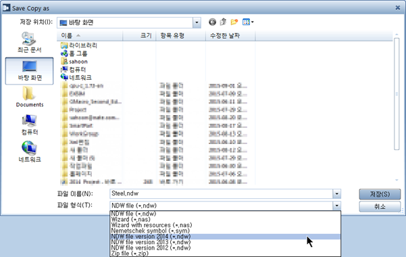
Task: Sort by 수정한 날짜 column header
Action: 230,36
